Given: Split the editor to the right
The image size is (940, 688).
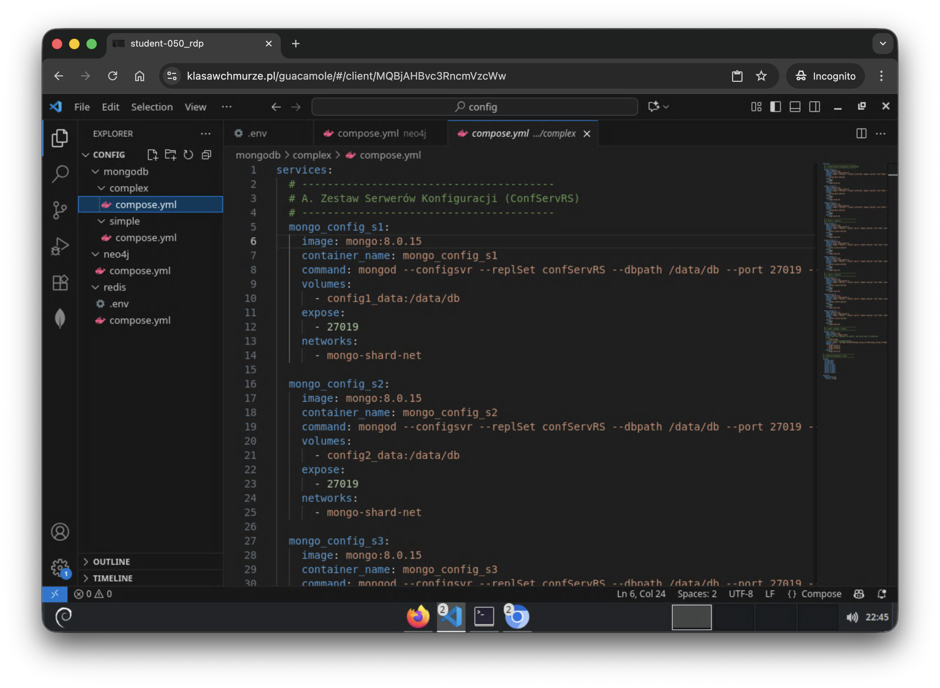Looking at the screenshot, I should click(x=861, y=134).
